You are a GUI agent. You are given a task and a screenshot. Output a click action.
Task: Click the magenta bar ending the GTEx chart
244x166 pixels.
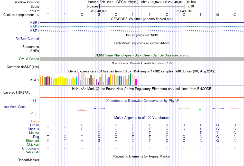(136, 82)
